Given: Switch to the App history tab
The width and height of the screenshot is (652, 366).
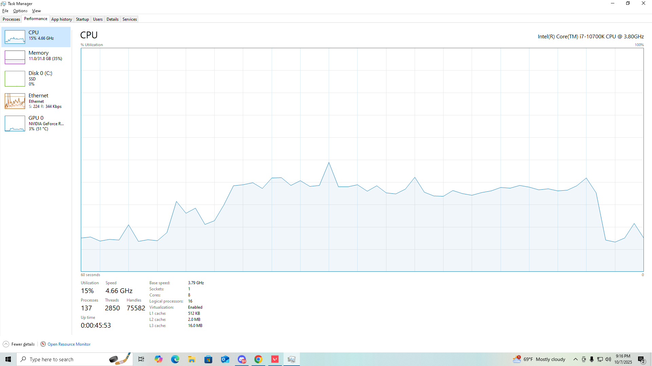Looking at the screenshot, I should coord(61,19).
